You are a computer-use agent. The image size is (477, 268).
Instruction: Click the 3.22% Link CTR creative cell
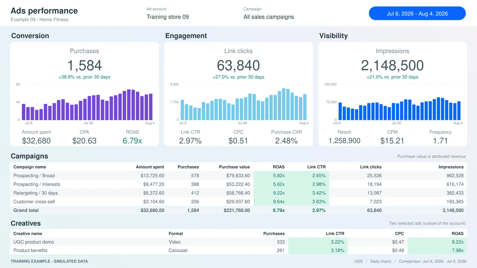[x=337, y=242]
